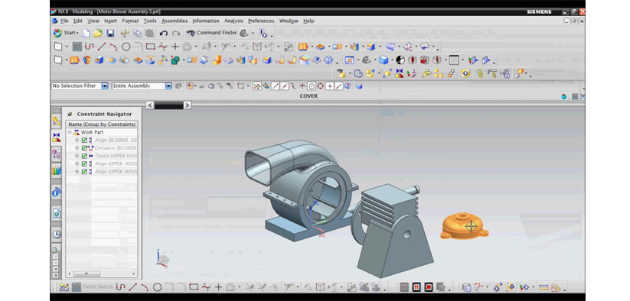Uncheck the Align (BLOWER, LO constraint checkbox

pos(84,141)
